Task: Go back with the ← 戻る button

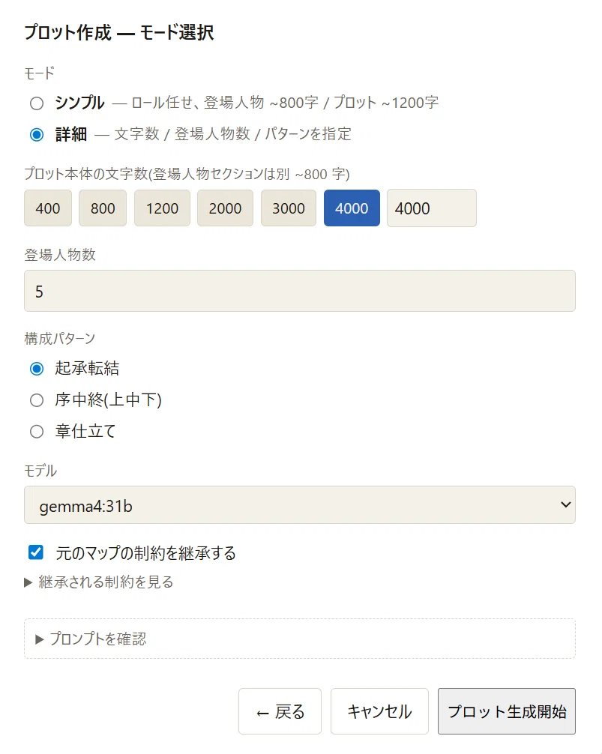Action: tap(280, 711)
